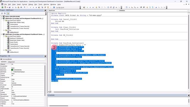Open Standard toolbar options arrow after Ln/Col
190x107 pixels.
(80, 7)
